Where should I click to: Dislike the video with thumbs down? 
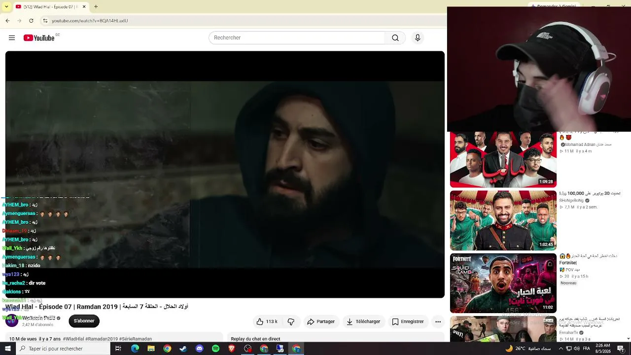(x=291, y=321)
